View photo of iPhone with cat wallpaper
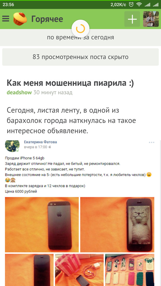This screenshot has height=286, width=161. point(117,225)
